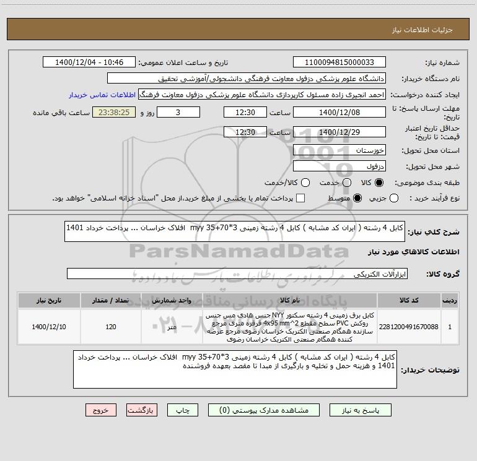Select the کالا radio button

[x=379, y=183]
